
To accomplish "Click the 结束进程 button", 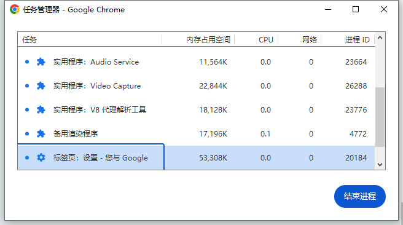I will (360, 196).
